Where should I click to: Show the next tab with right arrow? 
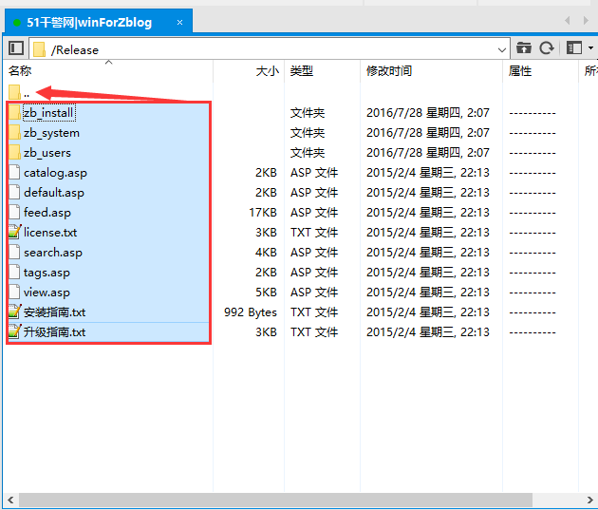(586, 20)
